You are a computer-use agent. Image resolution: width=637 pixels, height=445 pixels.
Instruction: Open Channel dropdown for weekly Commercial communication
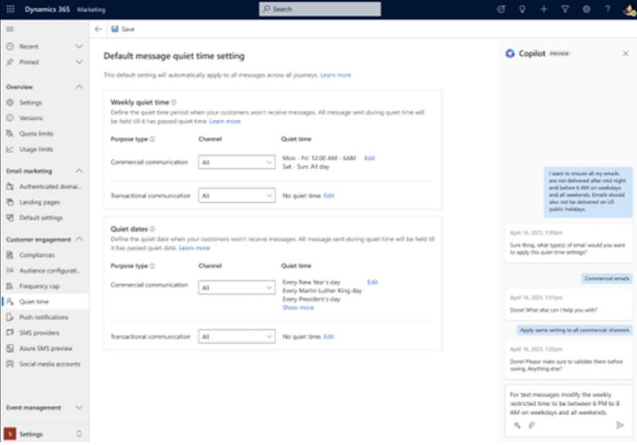(237, 162)
